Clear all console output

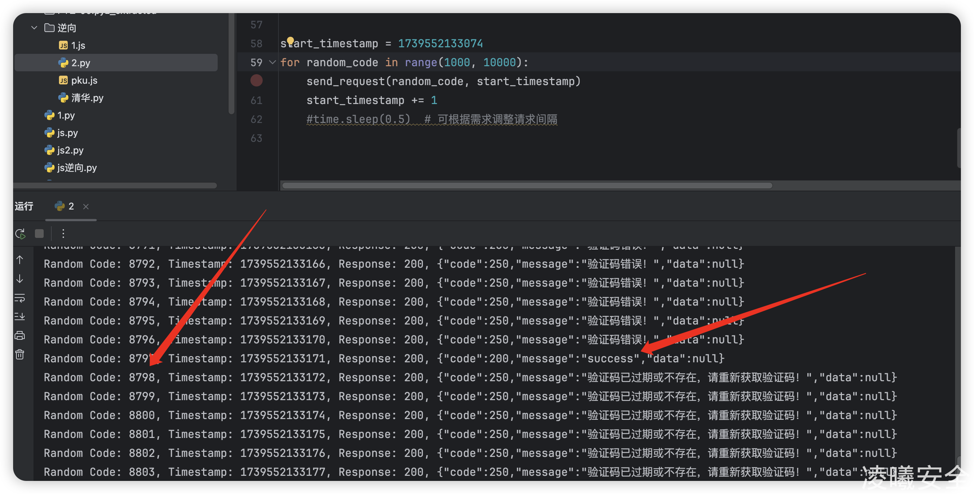[x=20, y=355]
